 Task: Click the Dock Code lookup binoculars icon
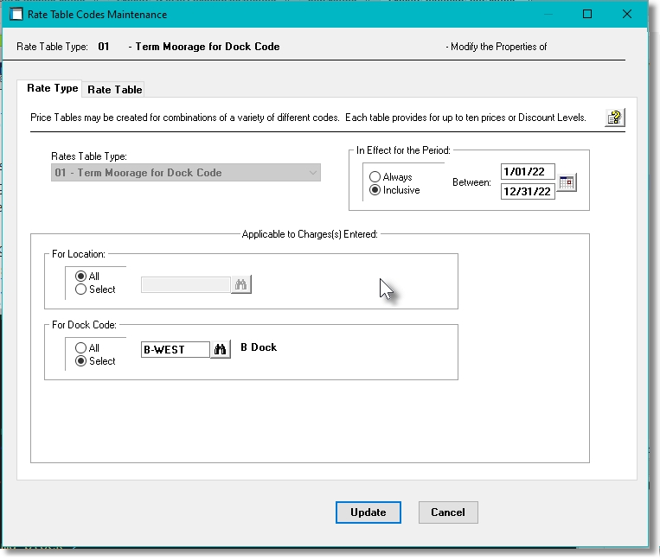tap(220, 349)
